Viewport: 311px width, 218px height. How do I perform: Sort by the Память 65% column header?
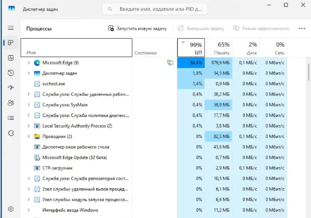pyautogui.click(x=218, y=48)
